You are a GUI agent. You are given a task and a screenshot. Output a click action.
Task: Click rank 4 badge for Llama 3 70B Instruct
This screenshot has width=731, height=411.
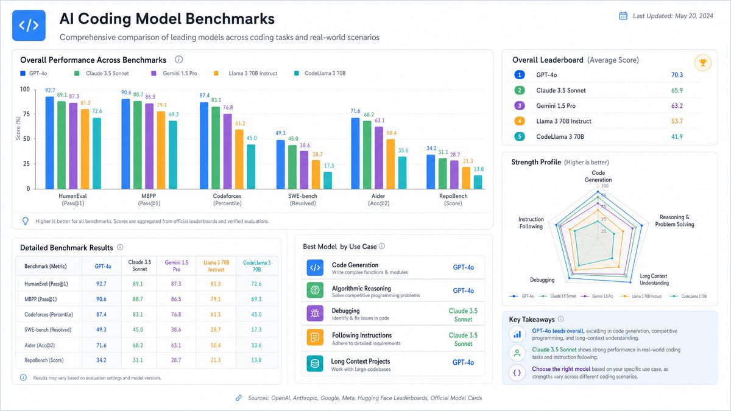click(519, 121)
